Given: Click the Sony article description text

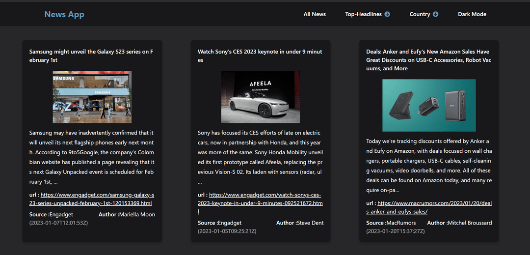Looking at the screenshot, I should 260,157.
